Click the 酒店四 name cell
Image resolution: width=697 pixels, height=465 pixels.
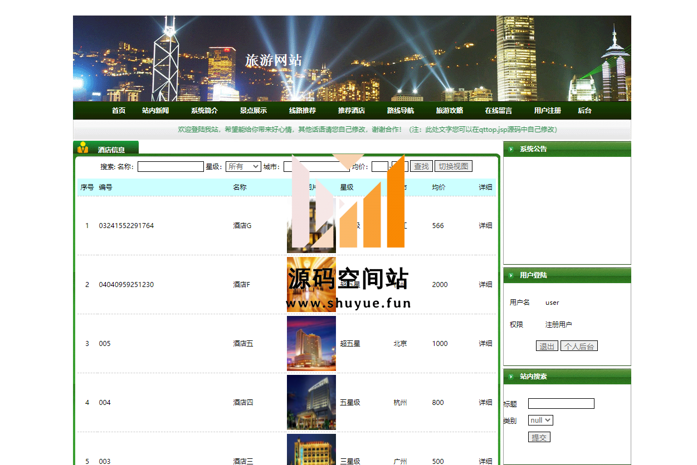[243, 403]
